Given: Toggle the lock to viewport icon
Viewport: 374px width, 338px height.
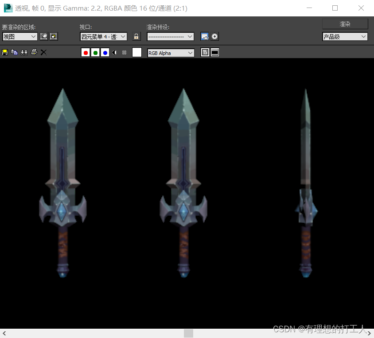Looking at the screenshot, I should coord(136,36).
